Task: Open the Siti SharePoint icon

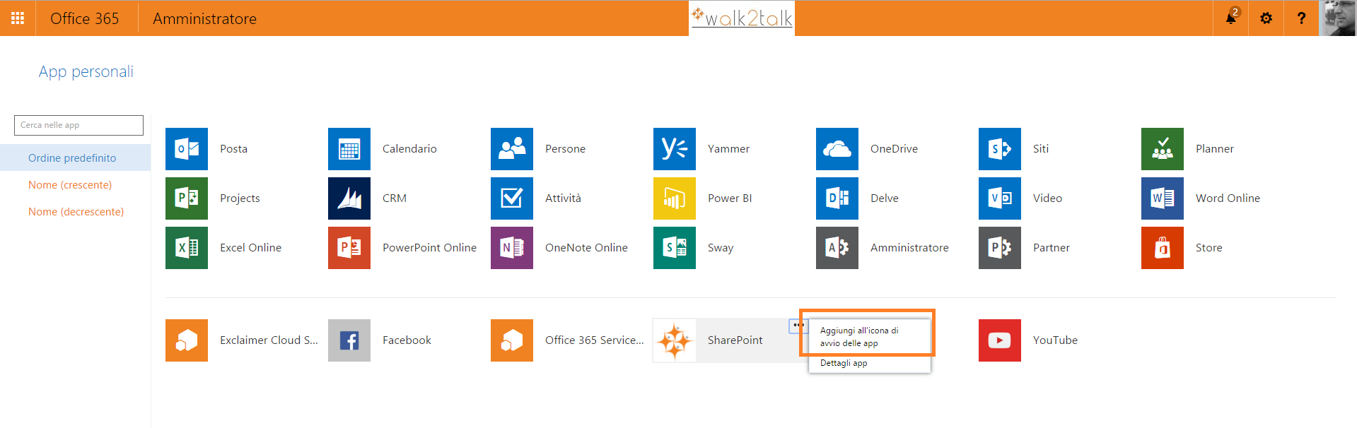Action: [1000, 149]
